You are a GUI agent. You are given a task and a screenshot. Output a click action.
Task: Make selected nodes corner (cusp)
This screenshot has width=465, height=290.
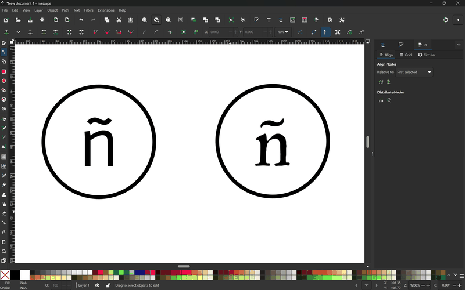95,32
